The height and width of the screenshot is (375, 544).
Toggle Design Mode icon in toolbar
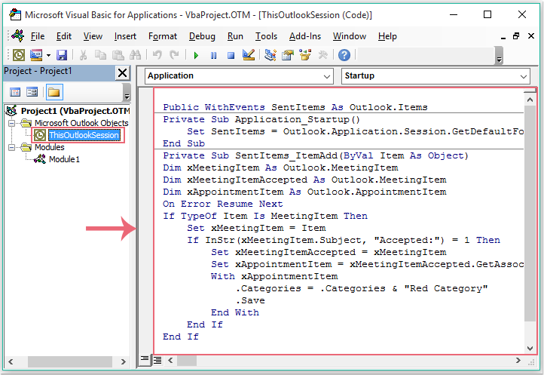tap(249, 55)
